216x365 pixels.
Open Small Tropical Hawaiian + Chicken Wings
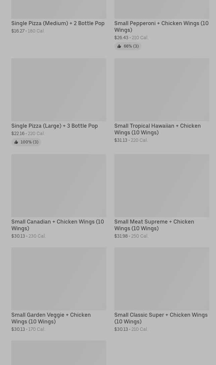click(157, 129)
